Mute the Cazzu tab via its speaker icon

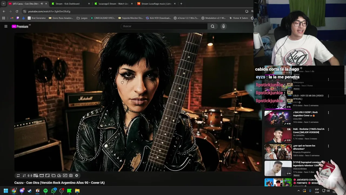click(x=42, y=4)
